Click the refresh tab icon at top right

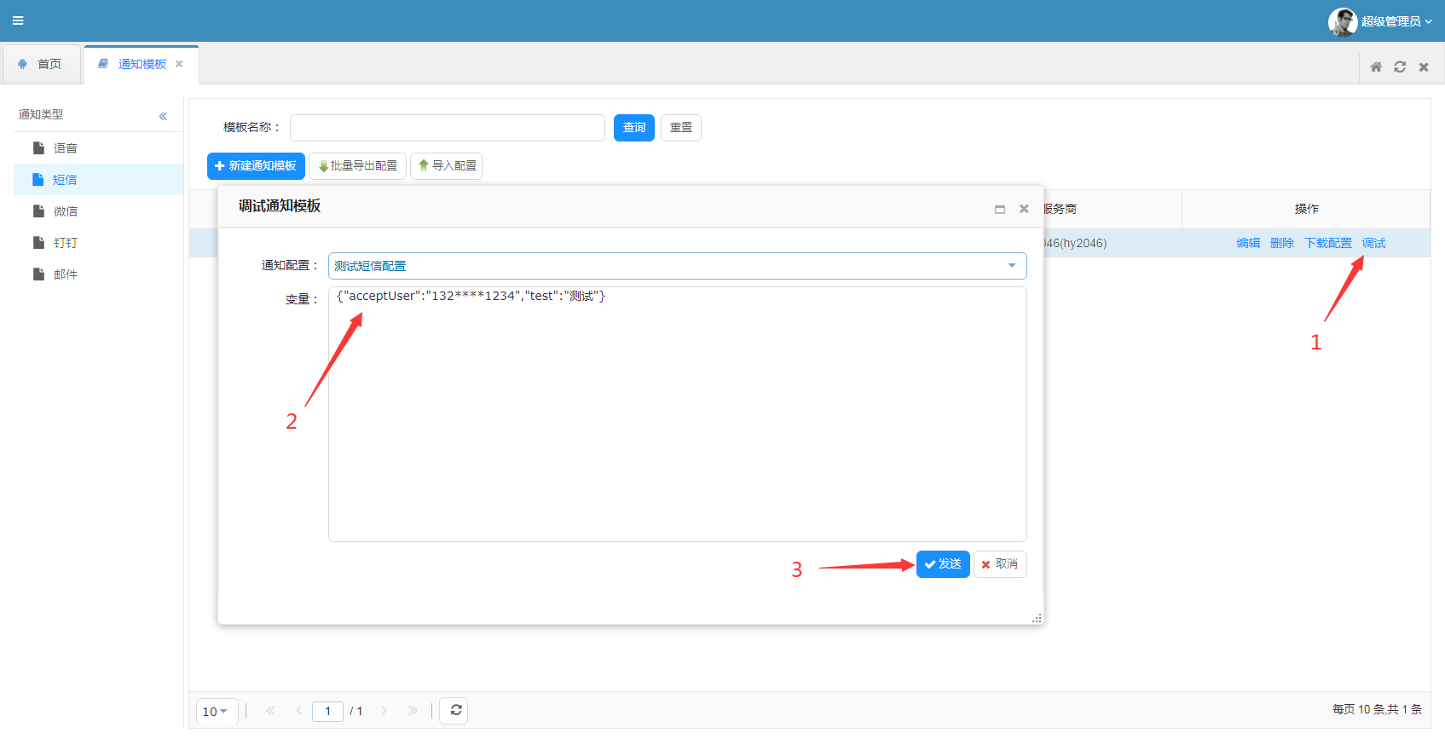1400,66
